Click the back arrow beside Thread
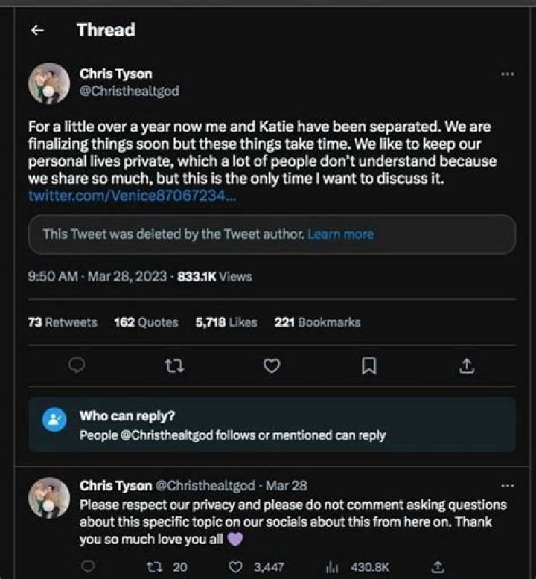This screenshot has height=579, width=536. [x=37, y=31]
